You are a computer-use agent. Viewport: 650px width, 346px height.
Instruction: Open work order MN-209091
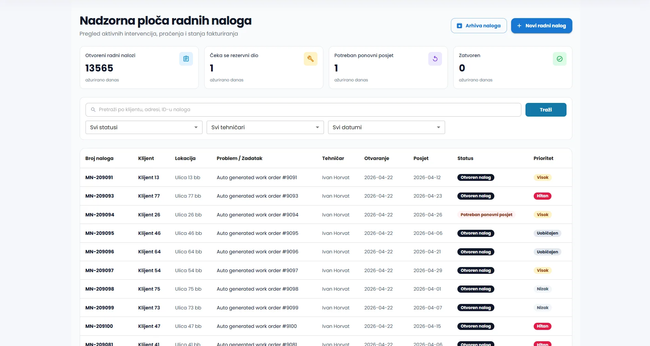[x=99, y=177]
